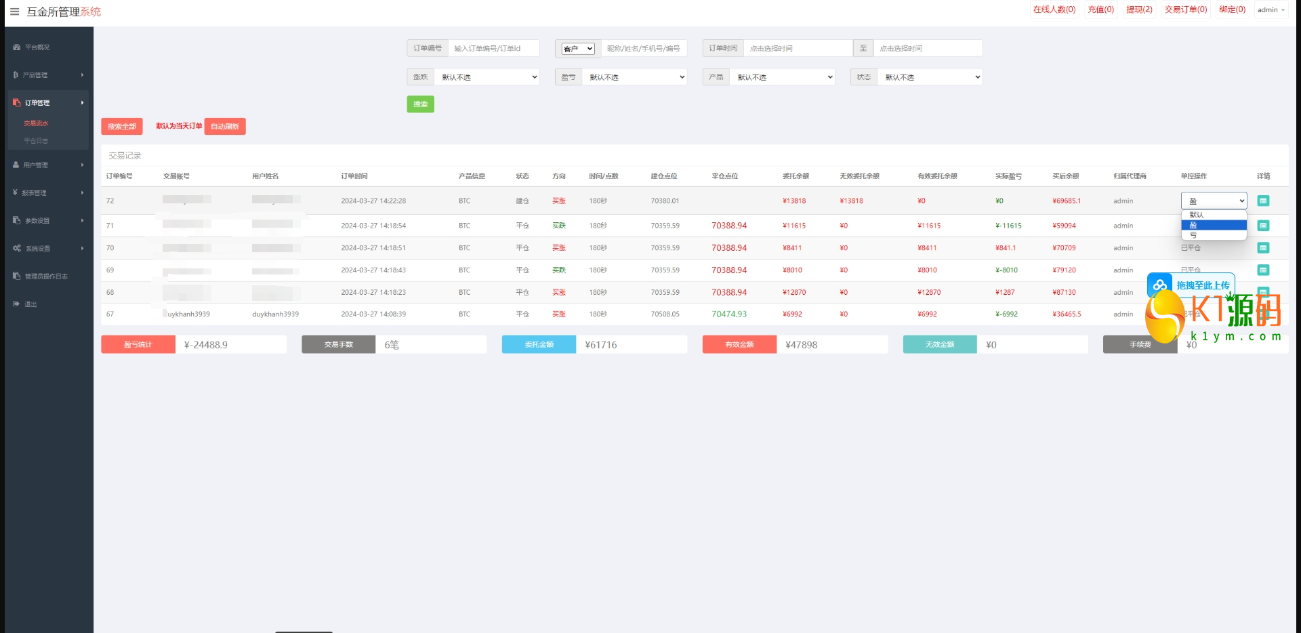Open the 管理员操作日志 menu item
1301x633 pixels.
[46, 277]
